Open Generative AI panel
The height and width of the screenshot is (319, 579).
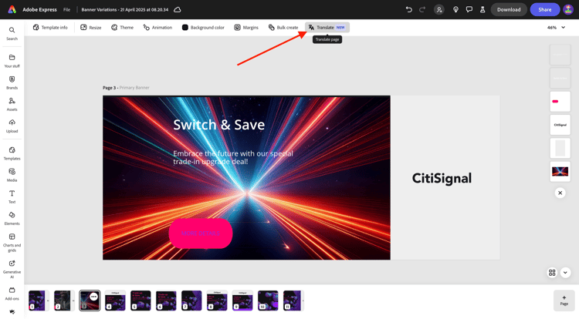click(x=12, y=269)
